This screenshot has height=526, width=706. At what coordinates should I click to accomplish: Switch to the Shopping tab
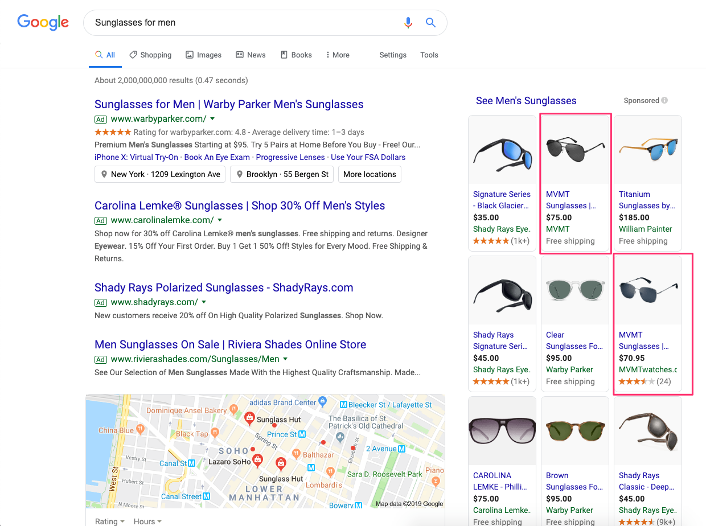tap(150, 55)
